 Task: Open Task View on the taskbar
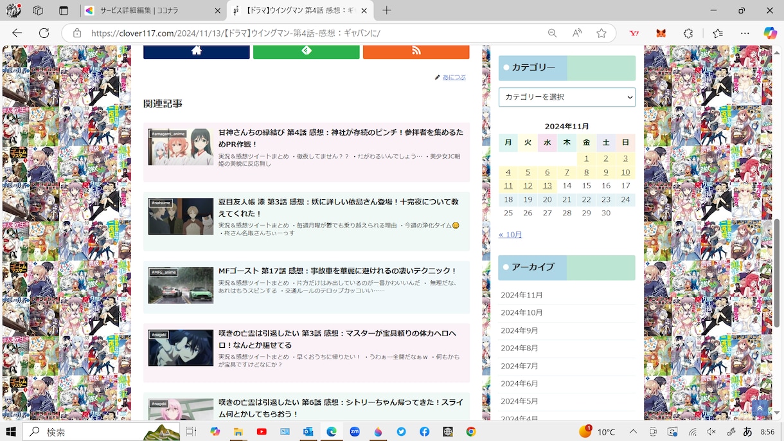191,431
